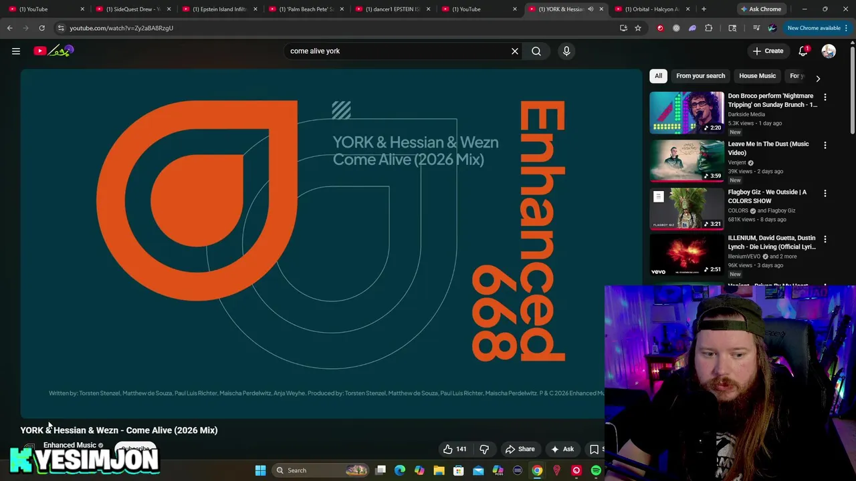This screenshot has width=856, height=481.
Task: Open options for ILLENIUM Die Living video
Action: point(825,238)
